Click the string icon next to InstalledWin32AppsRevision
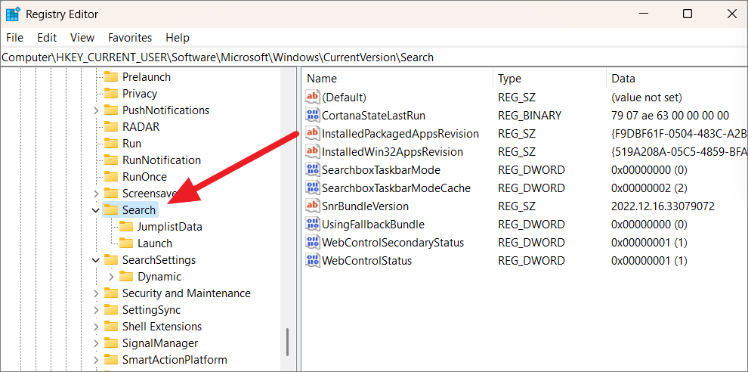Screen dimensions: 748x372 tap(313, 152)
